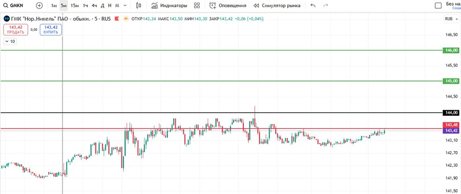The width and height of the screenshot is (461, 194).
Task: Click the 146,50 price scale value
Action: pos(452,35)
